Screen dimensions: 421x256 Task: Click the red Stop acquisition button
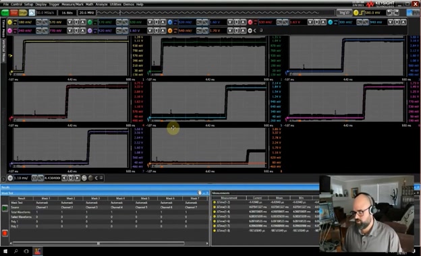click(x=14, y=13)
